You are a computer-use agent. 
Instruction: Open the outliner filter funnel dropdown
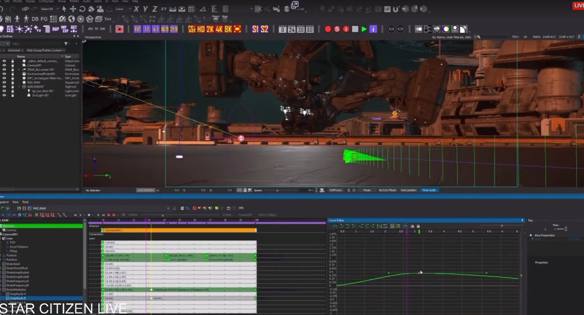click(66, 44)
